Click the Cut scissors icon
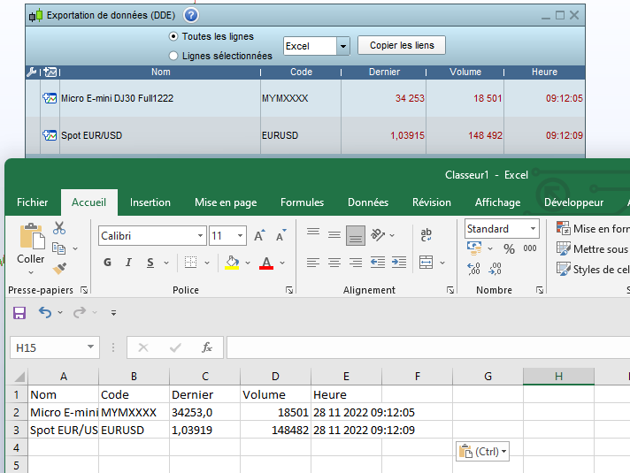 tap(59, 228)
